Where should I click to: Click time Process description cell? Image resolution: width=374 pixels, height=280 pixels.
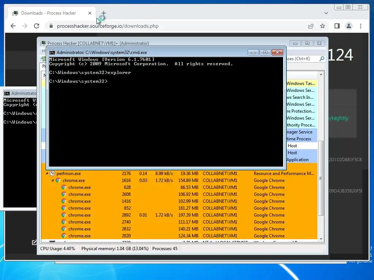tap(299, 139)
